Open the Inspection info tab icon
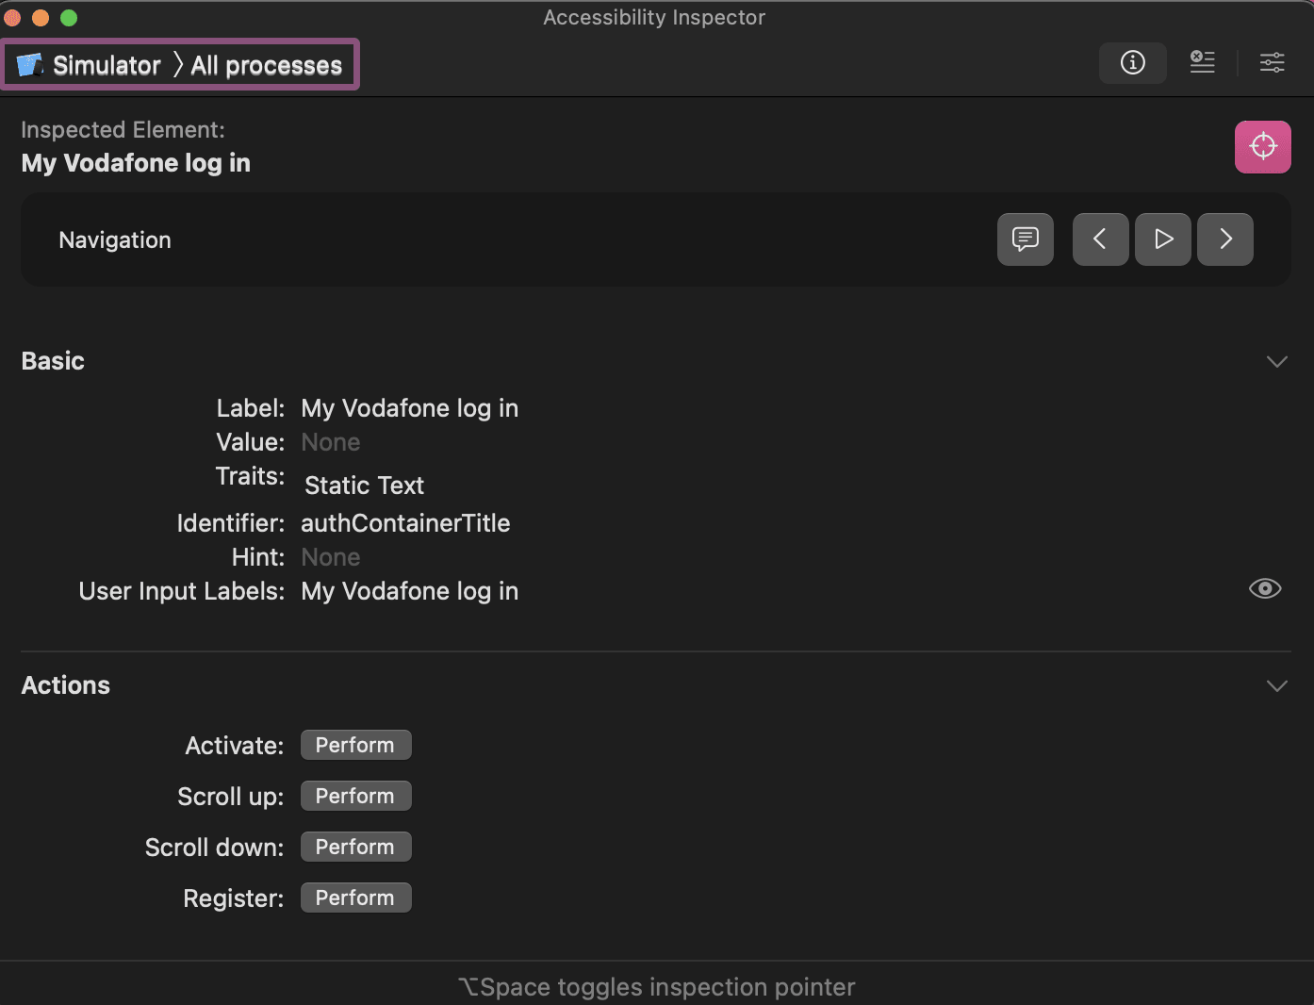This screenshot has height=1005, width=1314. click(x=1132, y=63)
